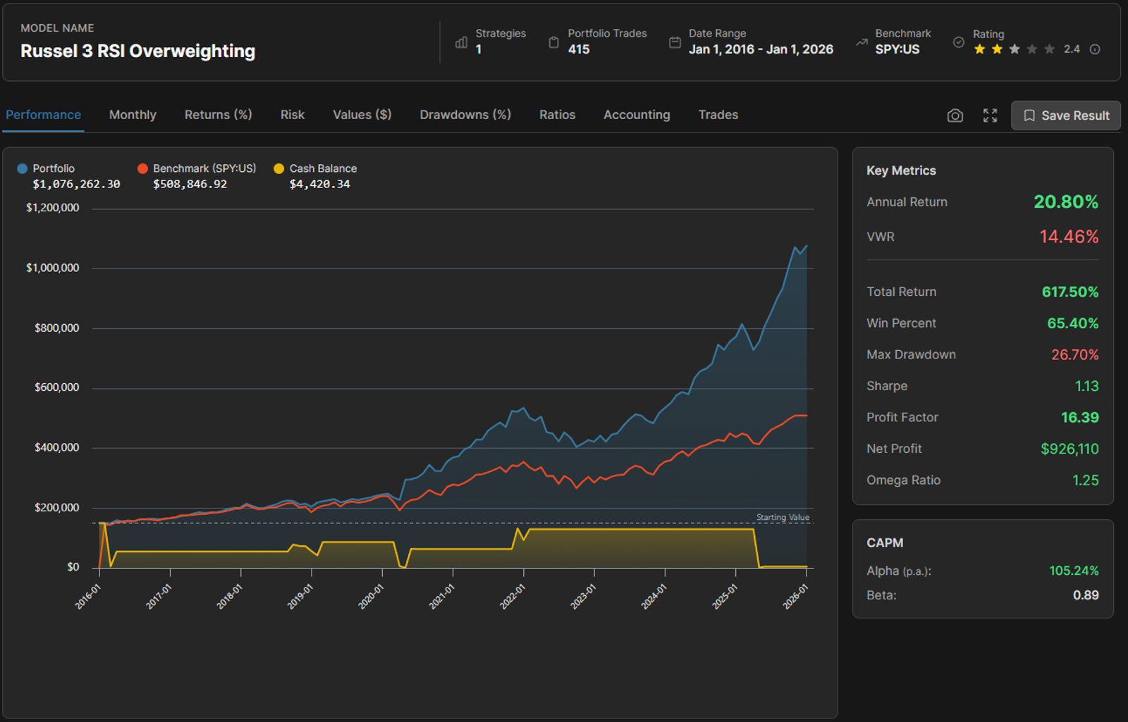Open the Drawdowns (%) tab
1128x722 pixels.
465,115
